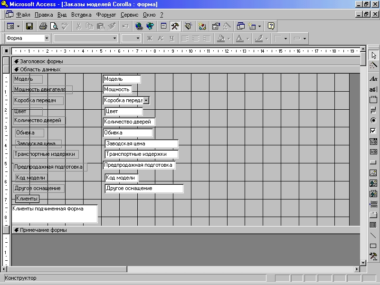Open the Правка menu
Screen dimensions: 380x285
pyautogui.click(x=44, y=15)
